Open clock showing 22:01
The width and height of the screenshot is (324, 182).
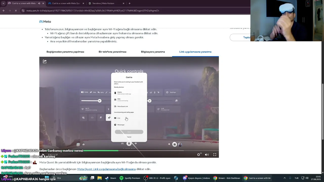(316, 178)
